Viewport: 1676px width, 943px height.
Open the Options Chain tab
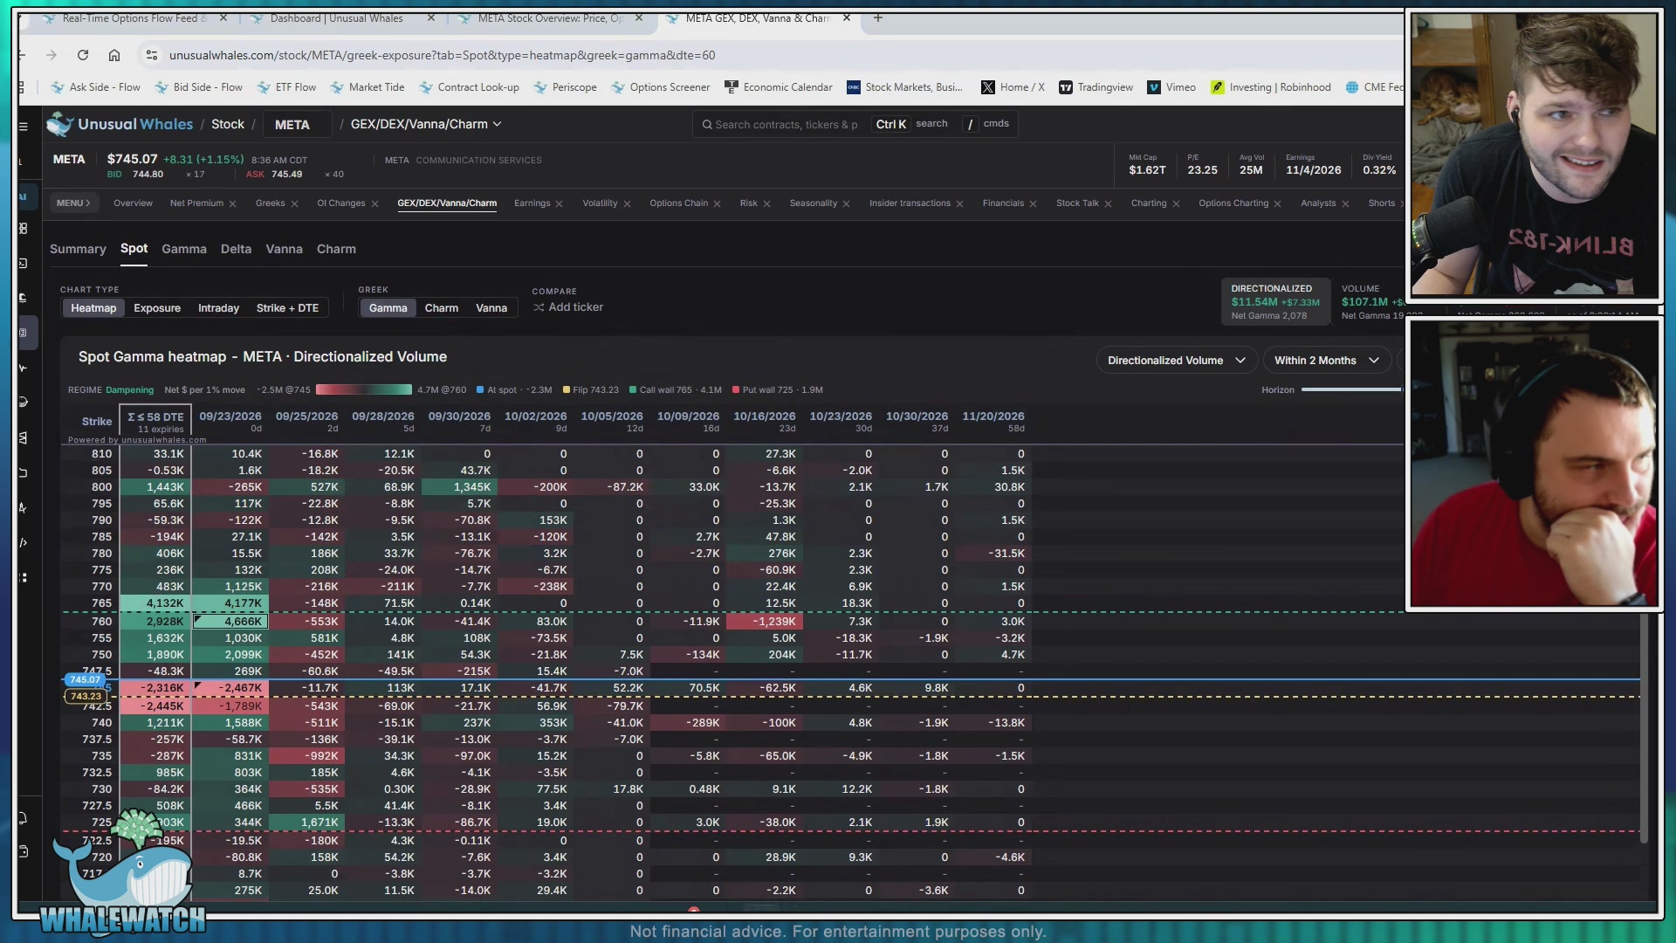click(678, 203)
